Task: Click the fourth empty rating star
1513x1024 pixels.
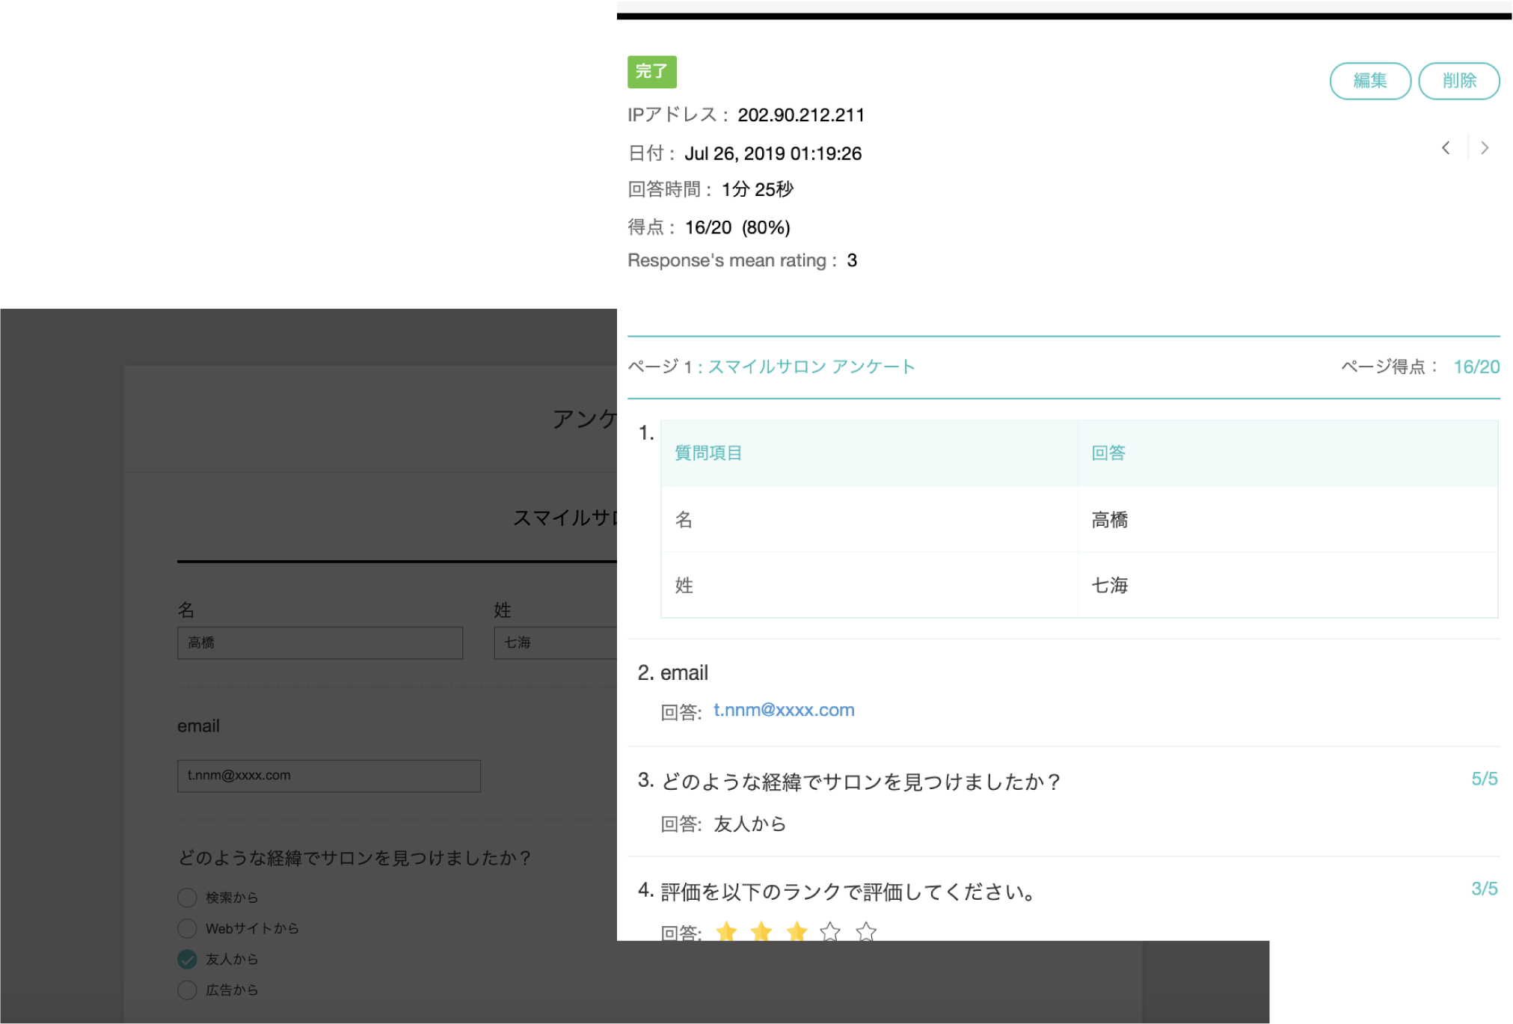Action: (830, 931)
